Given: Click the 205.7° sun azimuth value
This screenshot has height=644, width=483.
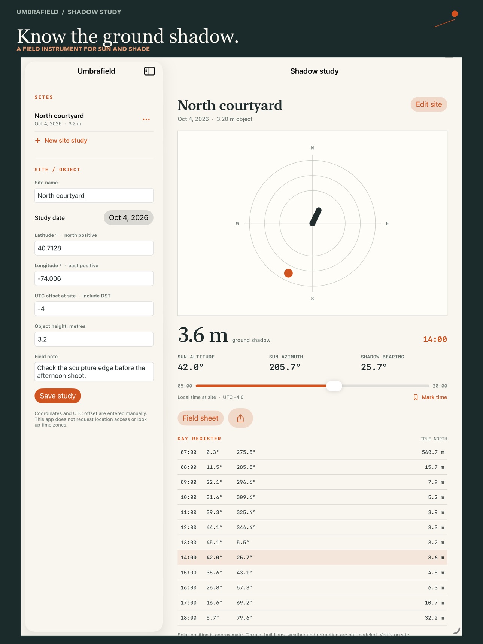Looking at the screenshot, I should [285, 367].
